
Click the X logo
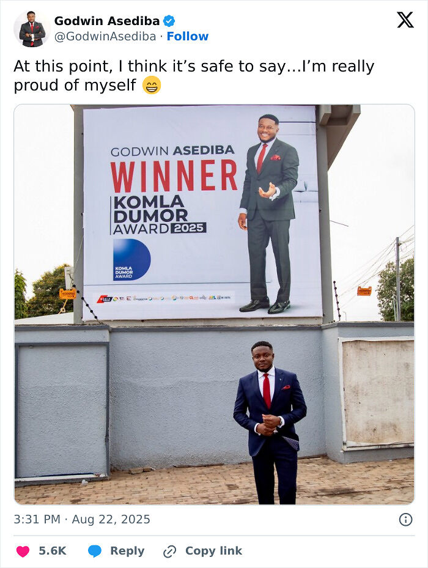(405, 20)
